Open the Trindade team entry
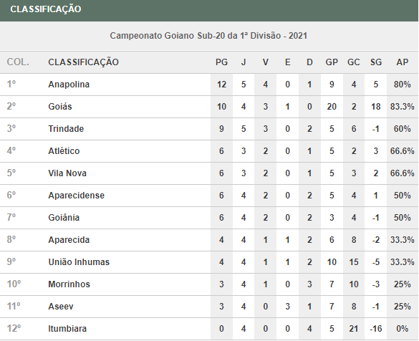 [66, 129]
